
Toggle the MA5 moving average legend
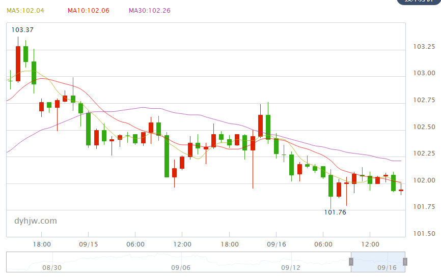click(x=25, y=10)
